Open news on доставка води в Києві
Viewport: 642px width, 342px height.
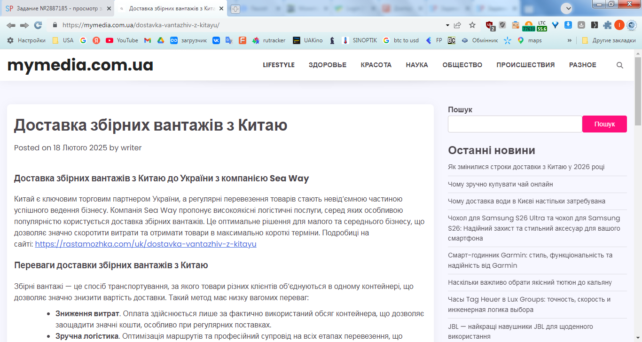tap(526, 201)
